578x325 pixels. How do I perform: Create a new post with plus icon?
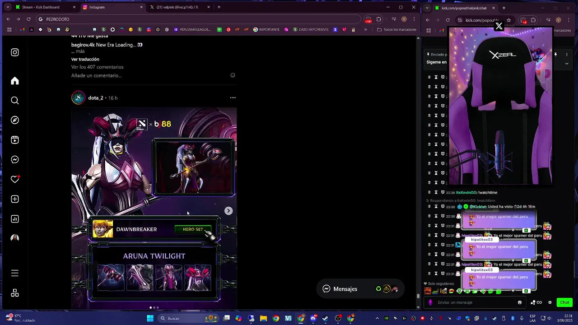tap(15, 199)
